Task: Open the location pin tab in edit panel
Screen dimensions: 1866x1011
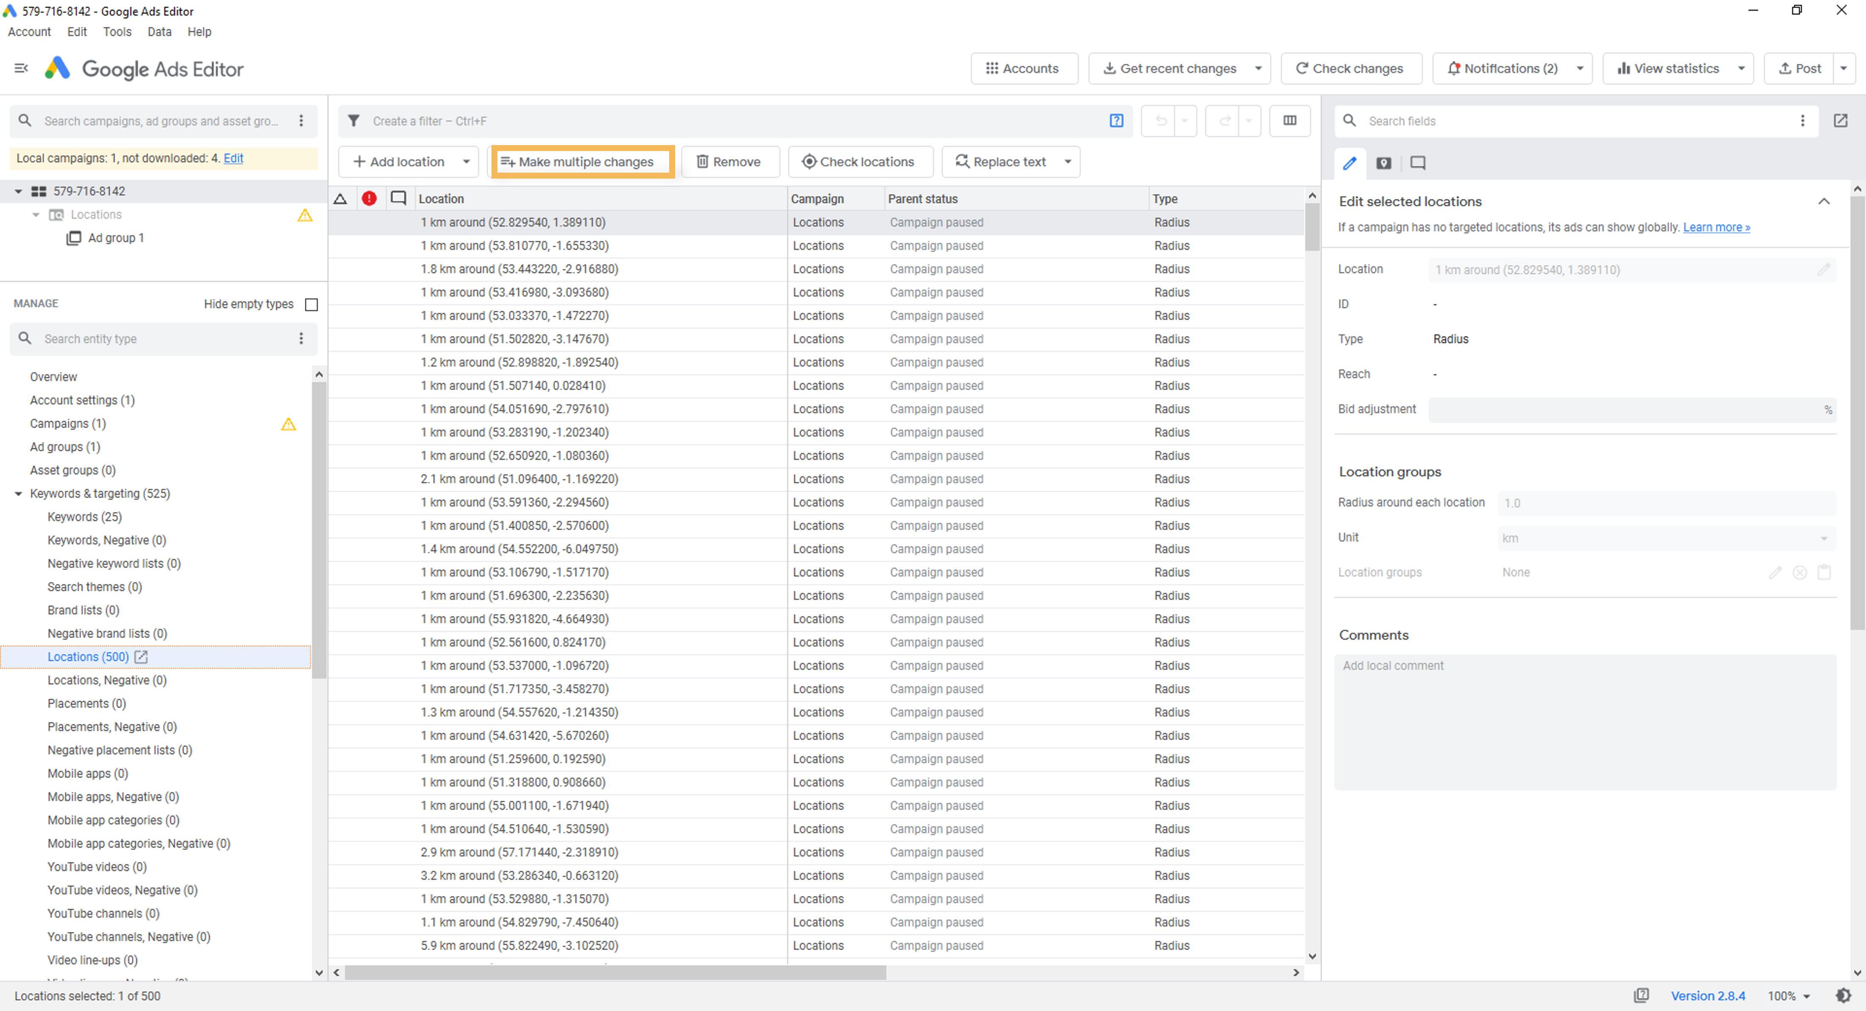Action: (1383, 163)
